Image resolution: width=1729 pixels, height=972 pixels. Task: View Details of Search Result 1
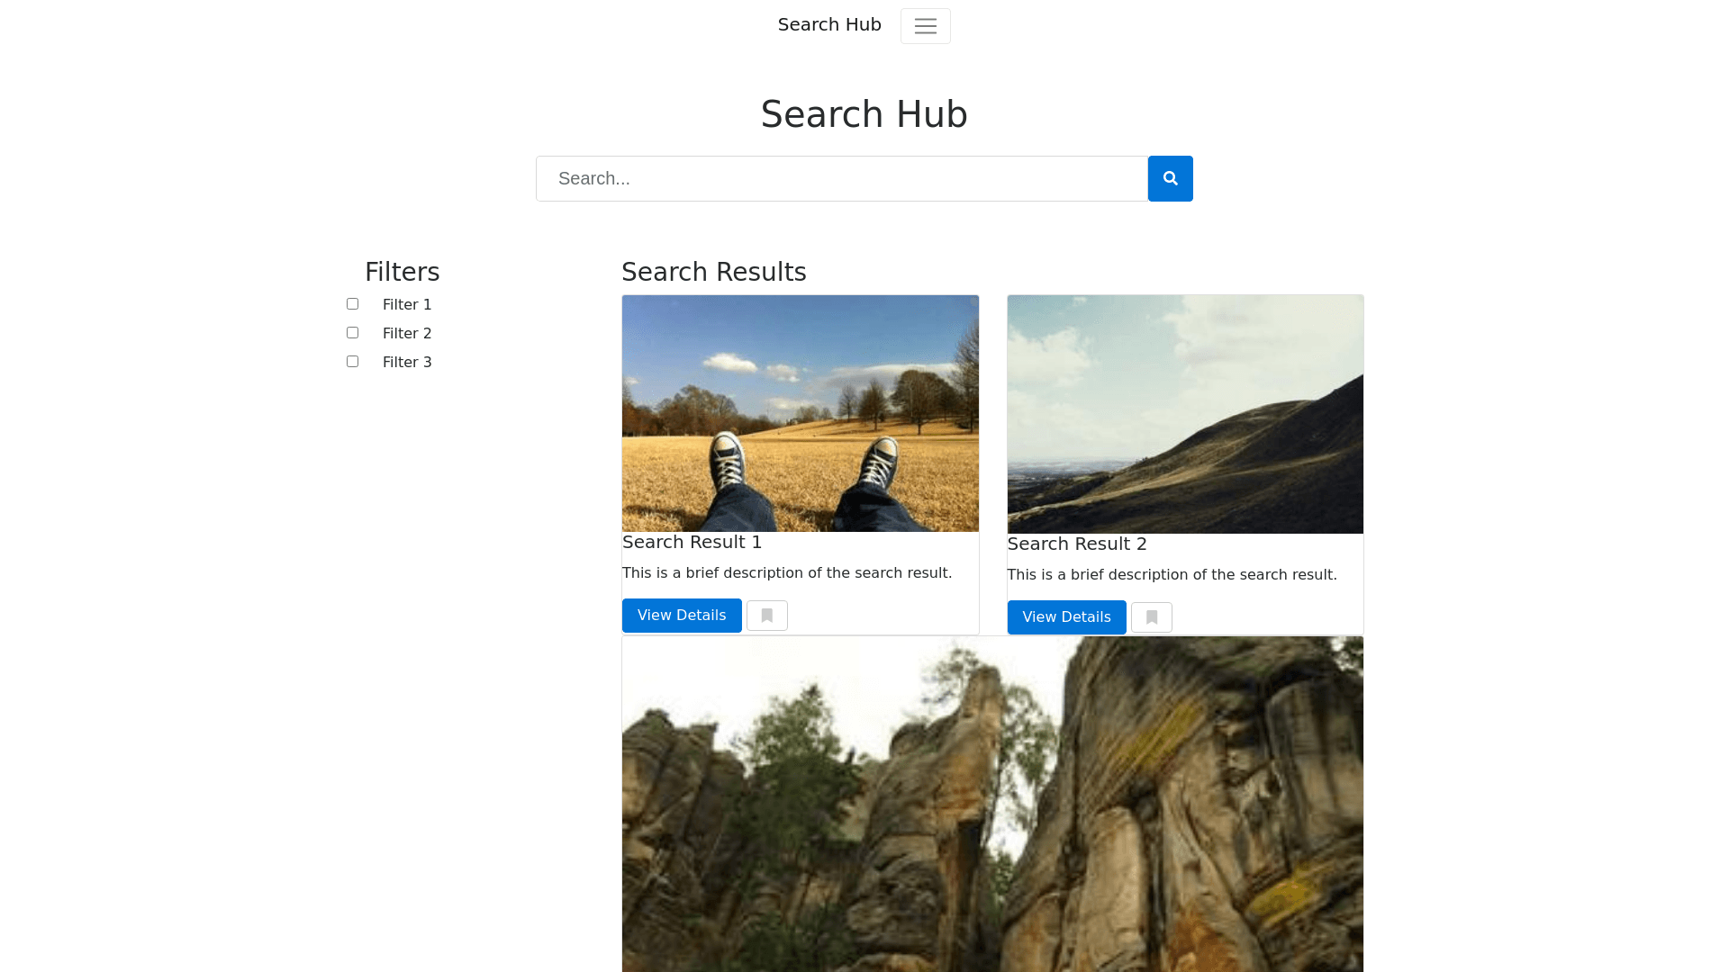coord(681,616)
